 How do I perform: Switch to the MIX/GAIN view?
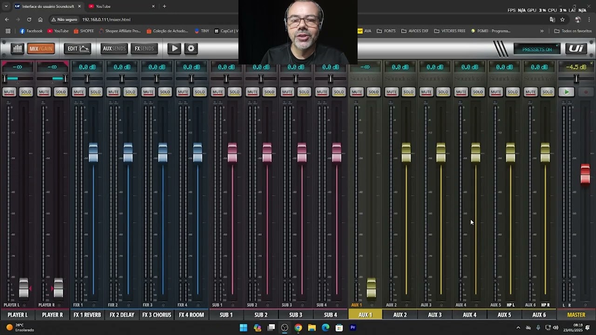click(41, 48)
